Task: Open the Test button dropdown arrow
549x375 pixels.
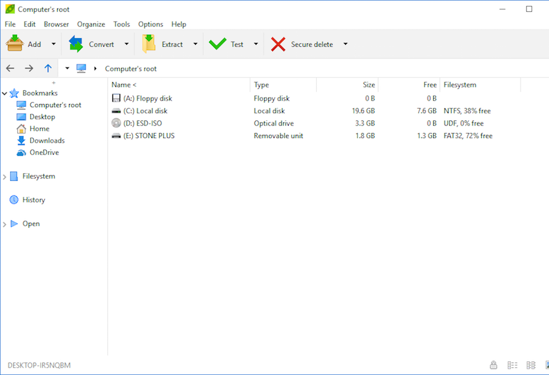Action: pos(256,44)
